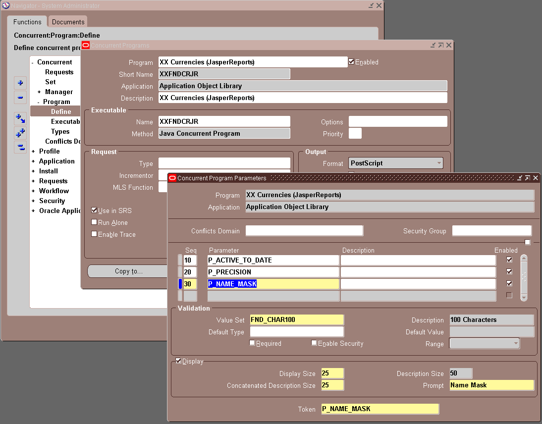
Task: Expand the Workflow tree node
Action: [33, 191]
